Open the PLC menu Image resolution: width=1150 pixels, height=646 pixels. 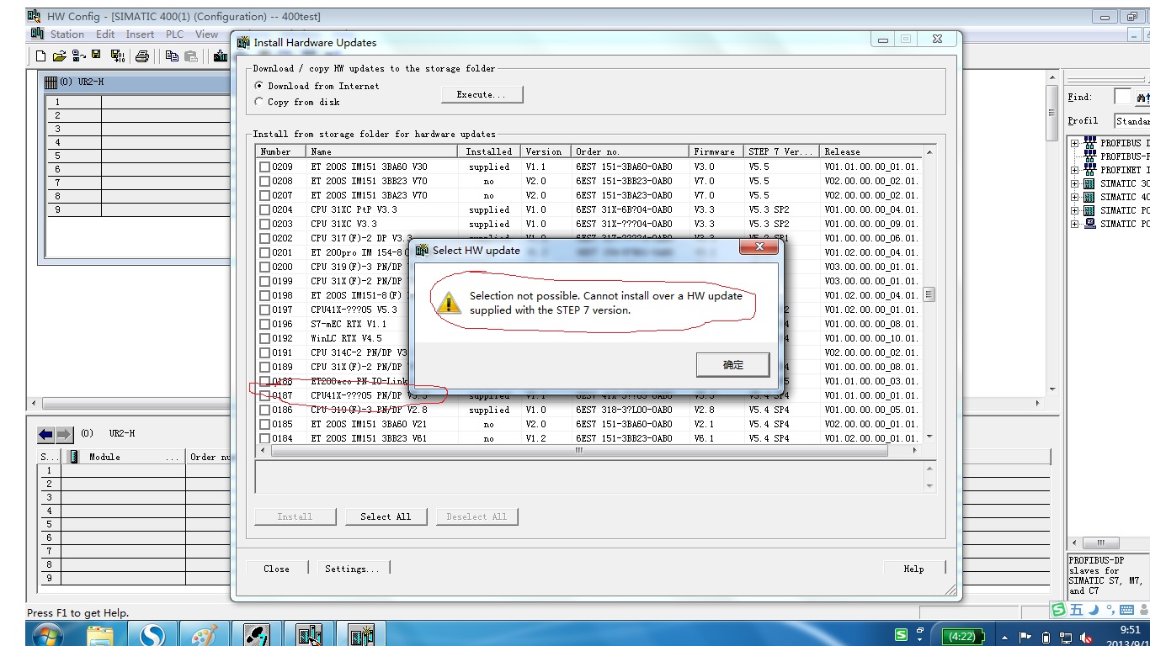point(174,34)
